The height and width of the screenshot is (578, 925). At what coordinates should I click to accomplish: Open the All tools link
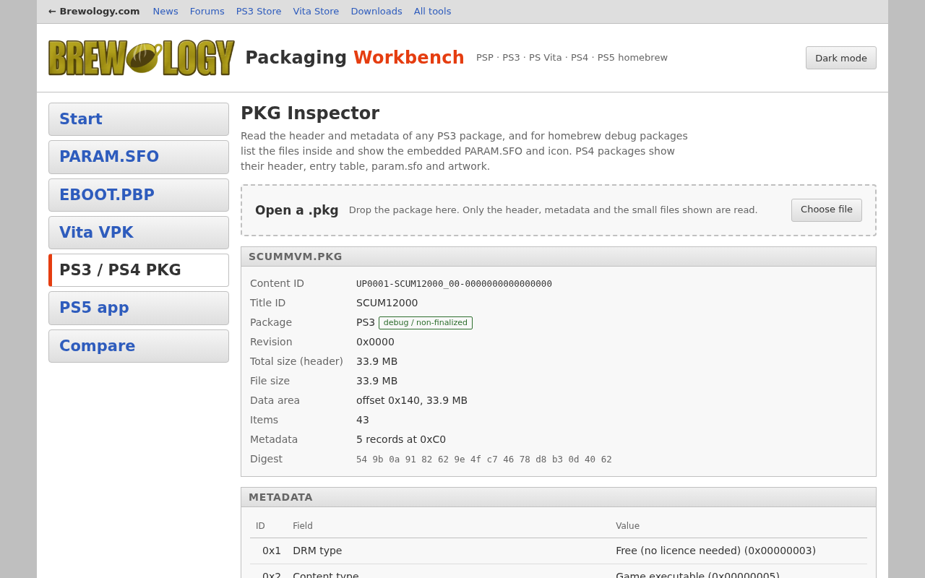pos(432,12)
